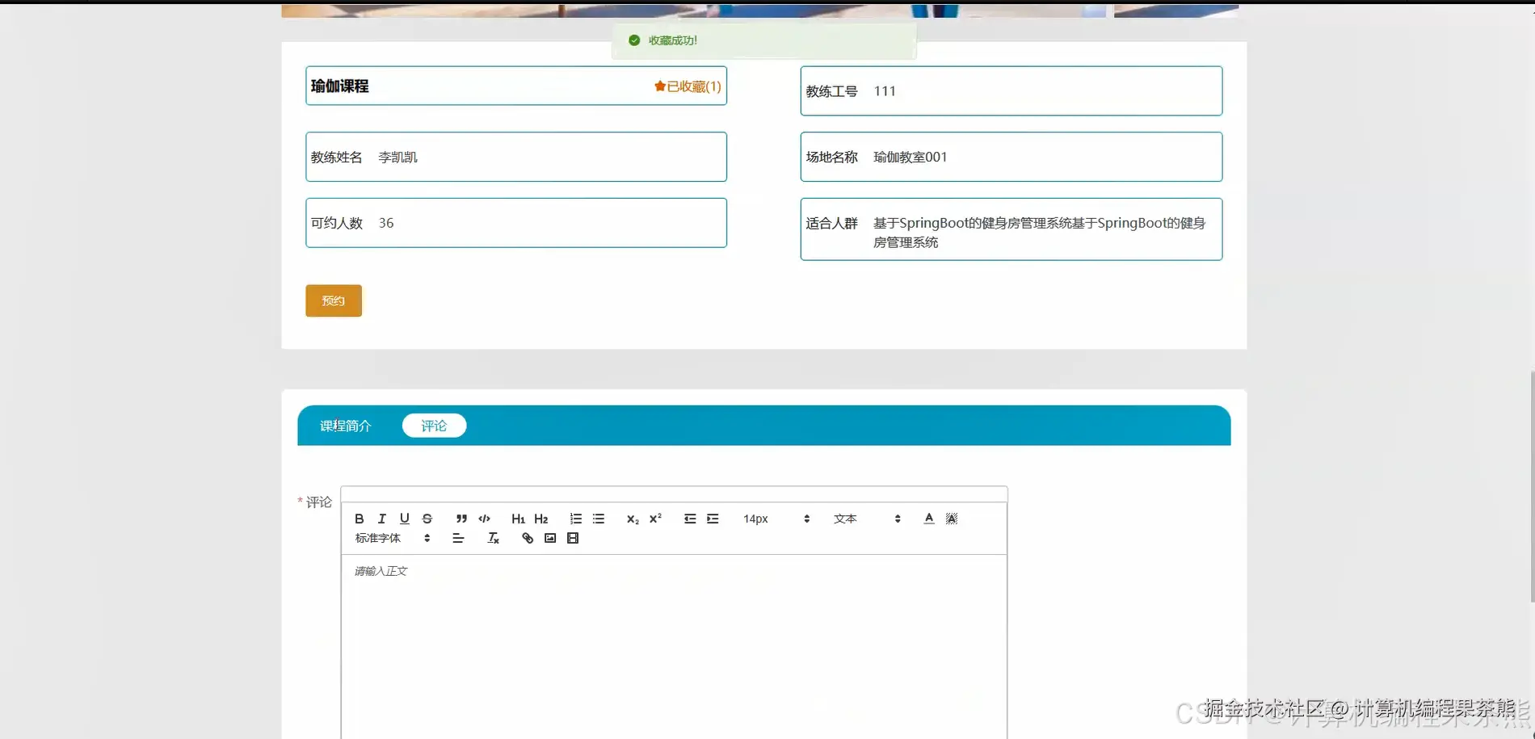Open the text color picker

928,519
